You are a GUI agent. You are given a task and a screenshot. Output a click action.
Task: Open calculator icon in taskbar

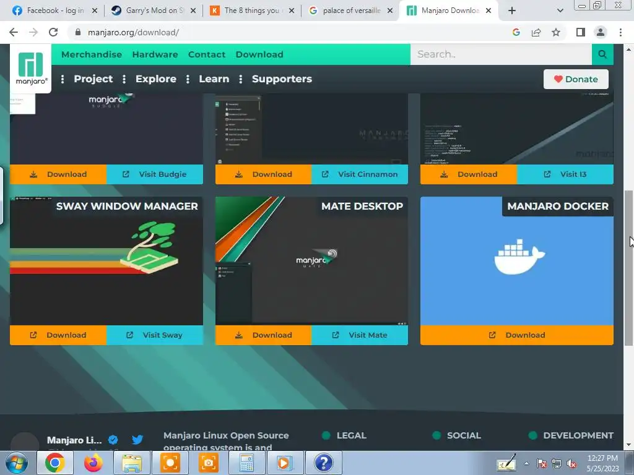(246, 463)
